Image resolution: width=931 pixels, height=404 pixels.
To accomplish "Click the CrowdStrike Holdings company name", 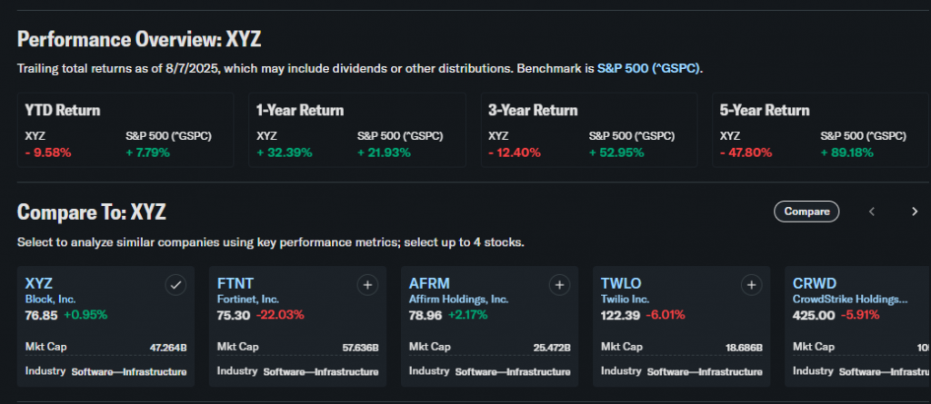I will click(850, 300).
